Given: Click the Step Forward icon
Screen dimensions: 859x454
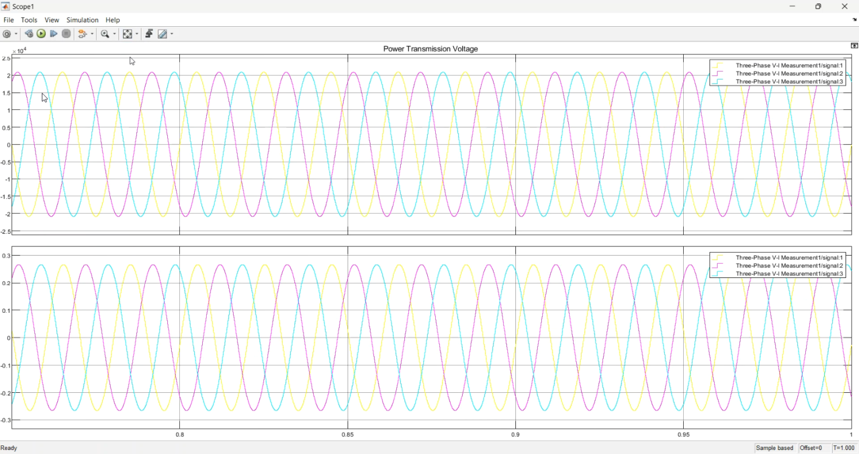Looking at the screenshot, I should (x=54, y=34).
